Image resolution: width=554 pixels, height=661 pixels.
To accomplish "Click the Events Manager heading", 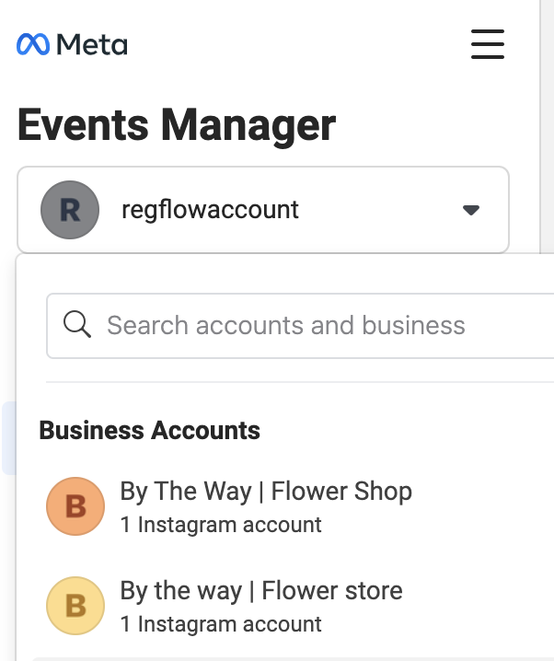I will pos(177,125).
